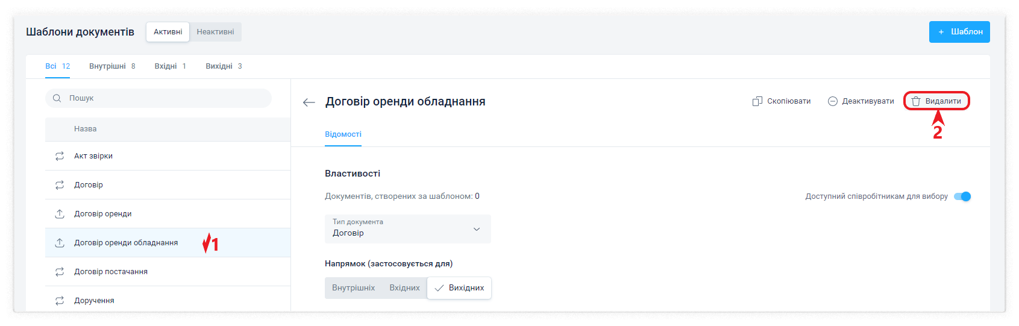Click the icon beside Акт звірки row
Image resolution: width=1019 pixels, height=326 pixels.
point(60,156)
